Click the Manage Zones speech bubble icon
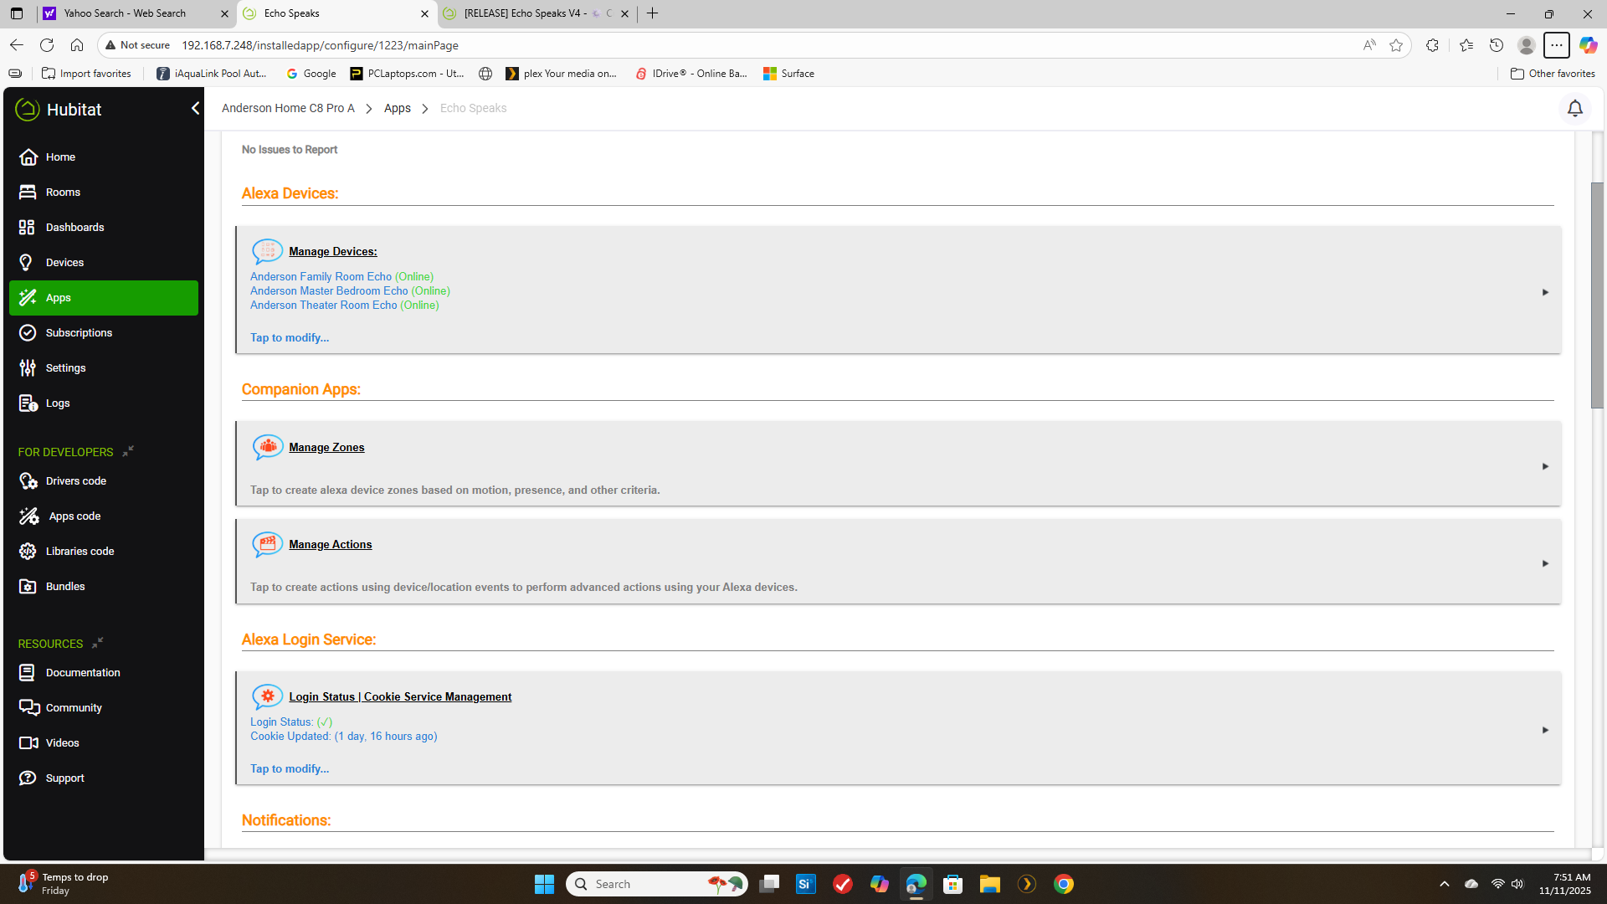1607x904 pixels. coord(267,447)
